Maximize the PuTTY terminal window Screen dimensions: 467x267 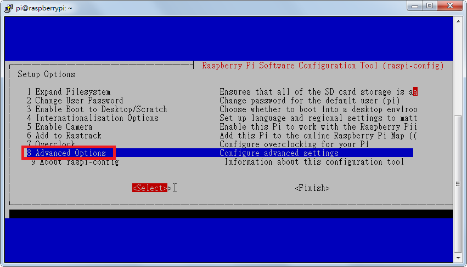pos(429,6)
